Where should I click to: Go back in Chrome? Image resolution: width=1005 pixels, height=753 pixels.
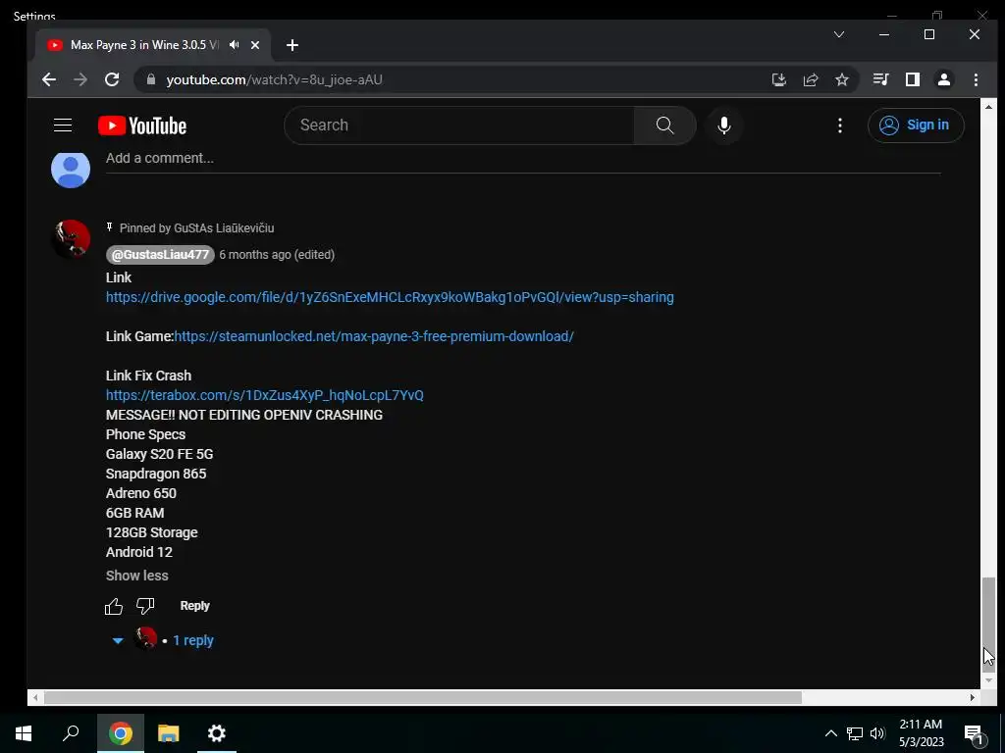(49, 79)
